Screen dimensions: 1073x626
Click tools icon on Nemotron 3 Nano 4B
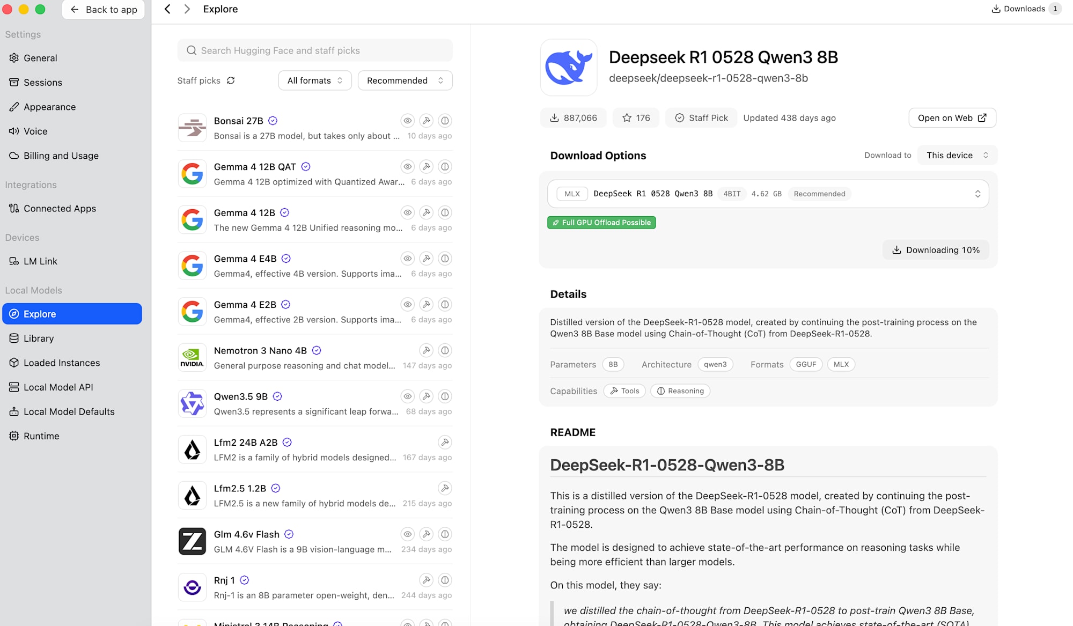click(427, 350)
